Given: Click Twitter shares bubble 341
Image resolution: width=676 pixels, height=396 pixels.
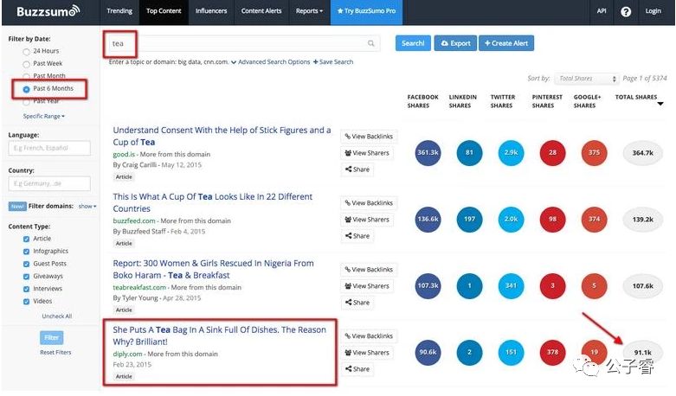Looking at the screenshot, I should coord(511,286).
